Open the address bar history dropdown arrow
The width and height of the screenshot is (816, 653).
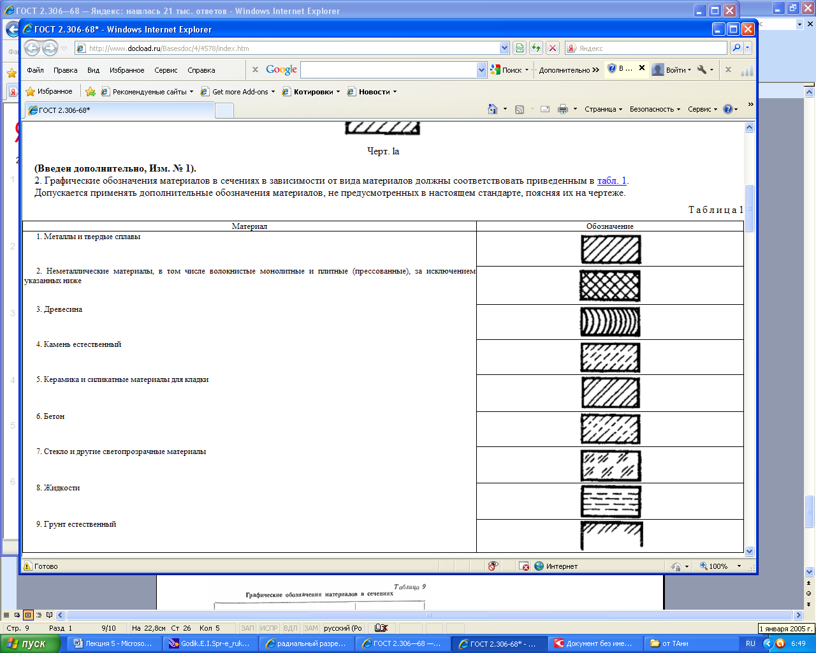(x=504, y=48)
